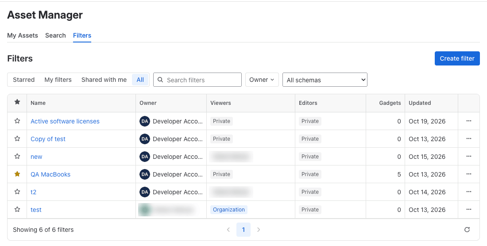Star the Copy of test filter
The height and width of the screenshot is (246, 487).
pos(17,138)
